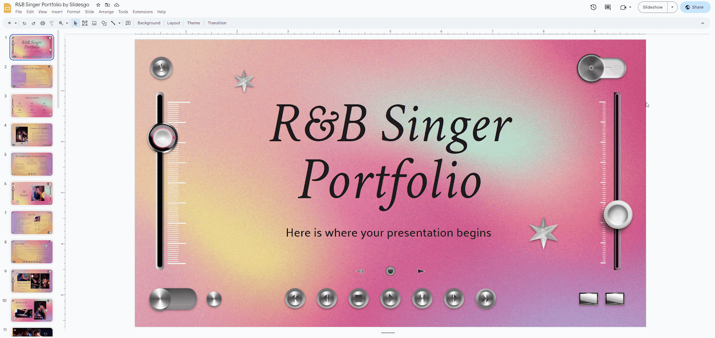Click the Move to folder icon
This screenshot has width=715, height=338.
pos(107,5)
